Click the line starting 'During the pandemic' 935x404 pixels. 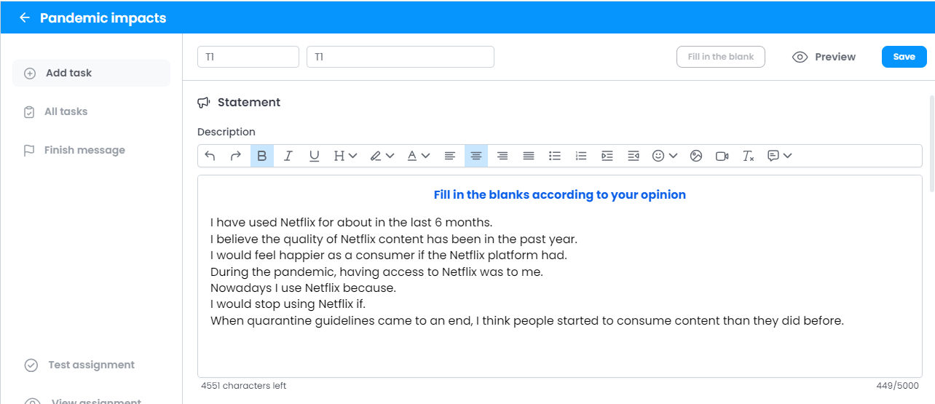pyautogui.click(x=376, y=272)
